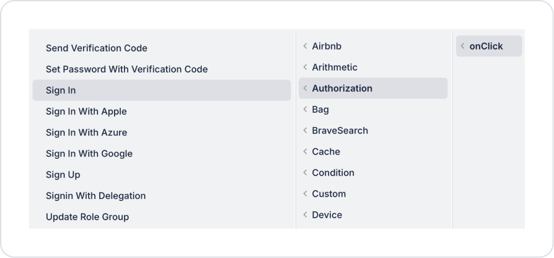
Task: Select Send Verification Code action
Action: pyautogui.click(x=97, y=48)
